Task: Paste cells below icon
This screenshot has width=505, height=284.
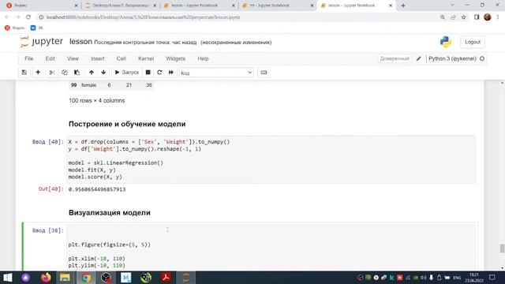Action: 77,73
